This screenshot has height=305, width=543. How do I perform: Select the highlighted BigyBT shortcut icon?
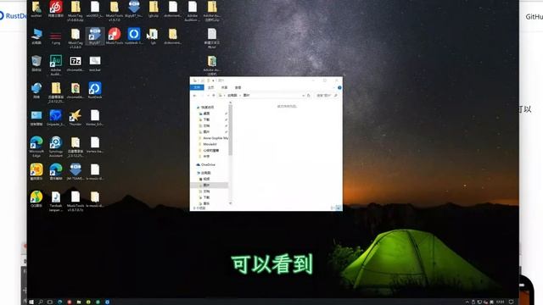coord(94,36)
